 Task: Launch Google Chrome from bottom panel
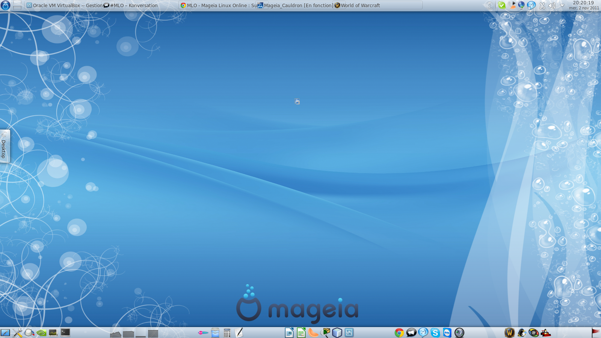[399, 332]
